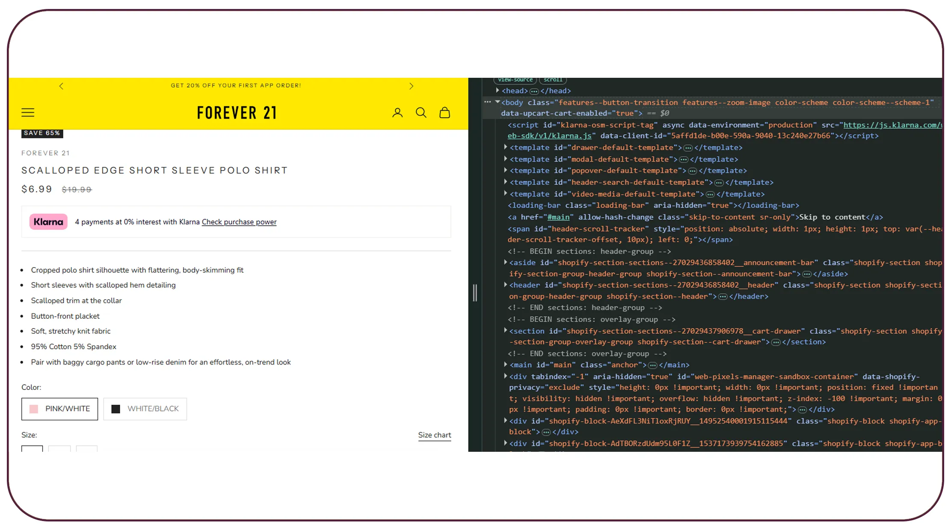Click the $19.99 crossed-out price
The image size is (951, 530).
[x=77, y=189]
